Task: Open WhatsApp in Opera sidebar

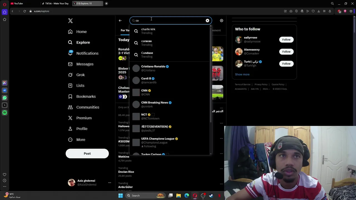Action: click(x=4, y=98)
